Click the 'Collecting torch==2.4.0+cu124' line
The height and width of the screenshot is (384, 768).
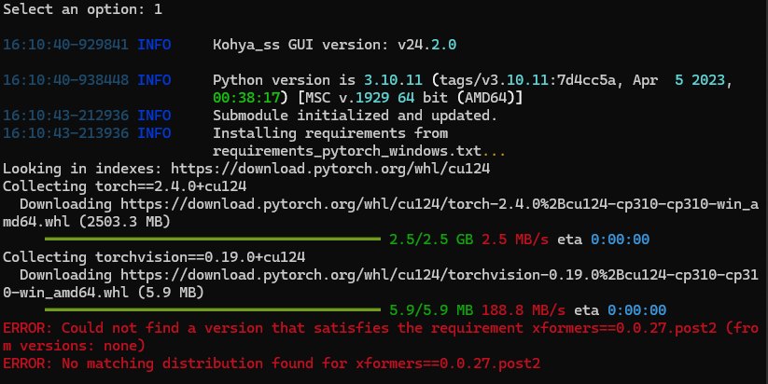pyautogui.click(x=124, y=186)
